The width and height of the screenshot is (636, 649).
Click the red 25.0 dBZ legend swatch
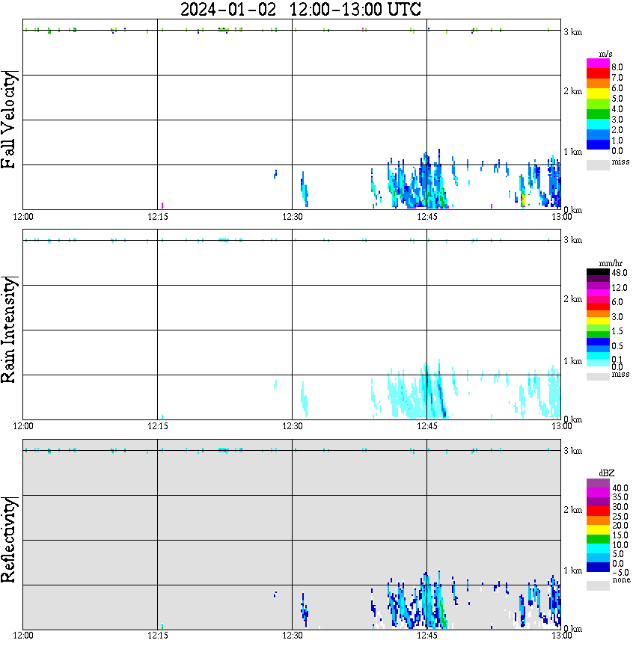click(598, 511)
